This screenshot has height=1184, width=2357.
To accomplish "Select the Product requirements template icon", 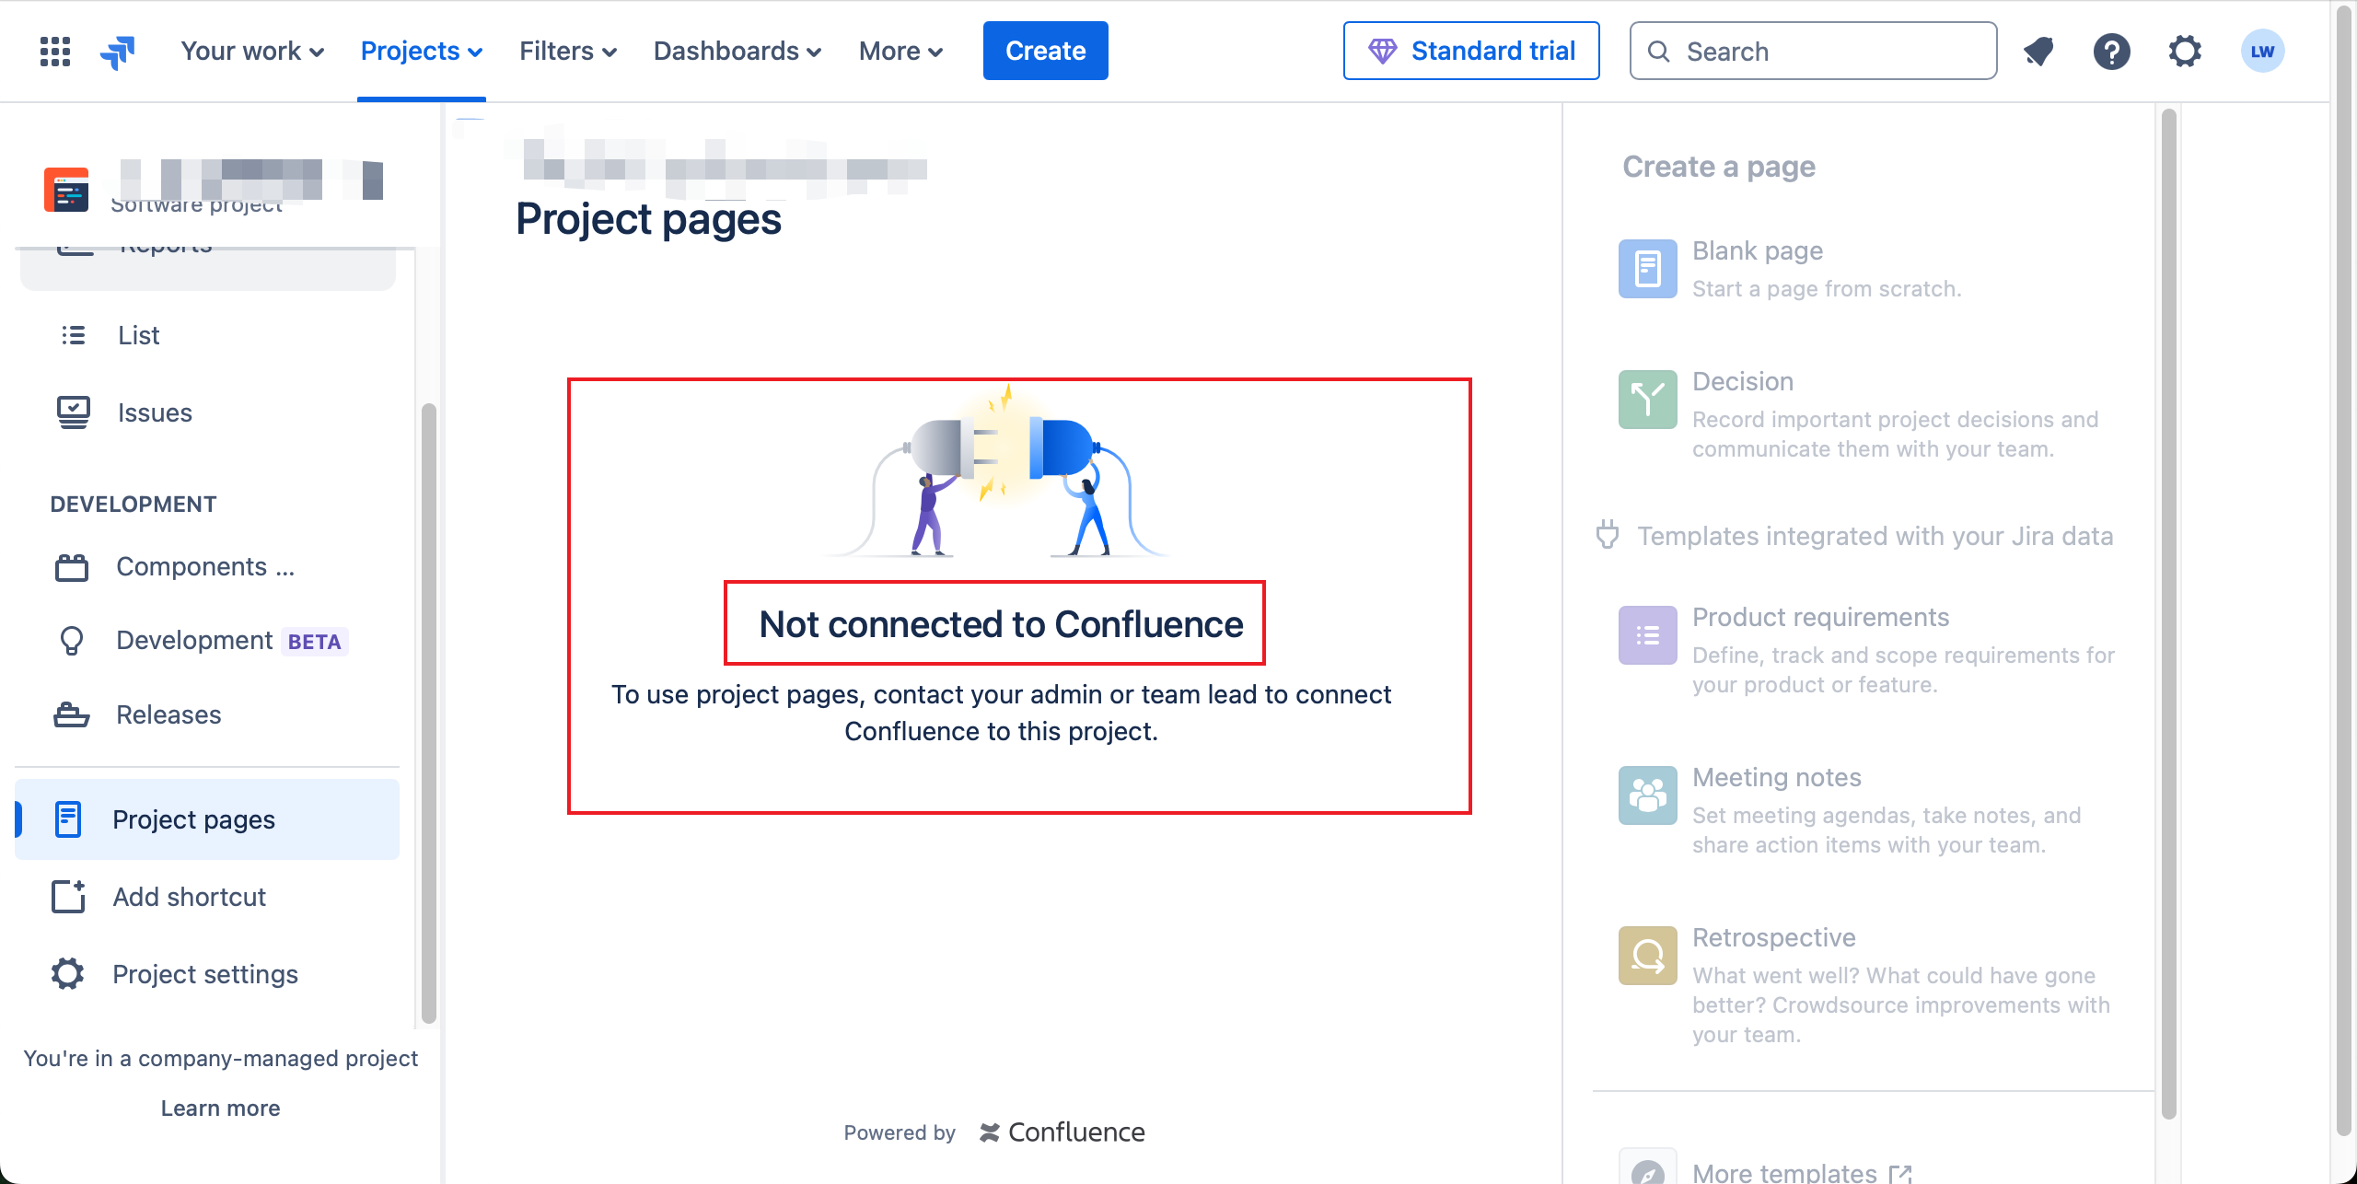I will click(x=1648, y=635).
